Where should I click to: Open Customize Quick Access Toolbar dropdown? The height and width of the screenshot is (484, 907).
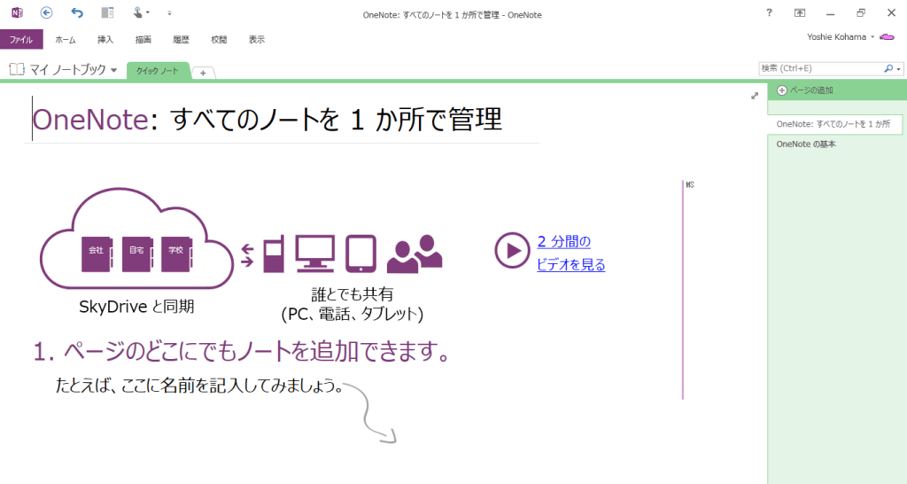pos(169,12)
